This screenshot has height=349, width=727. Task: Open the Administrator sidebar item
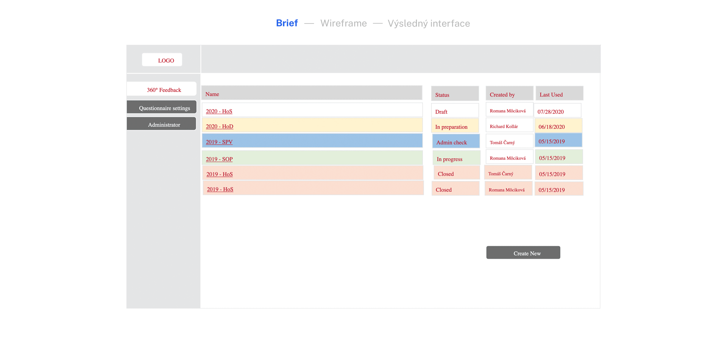pyautogui.click(x=162, y=124)
